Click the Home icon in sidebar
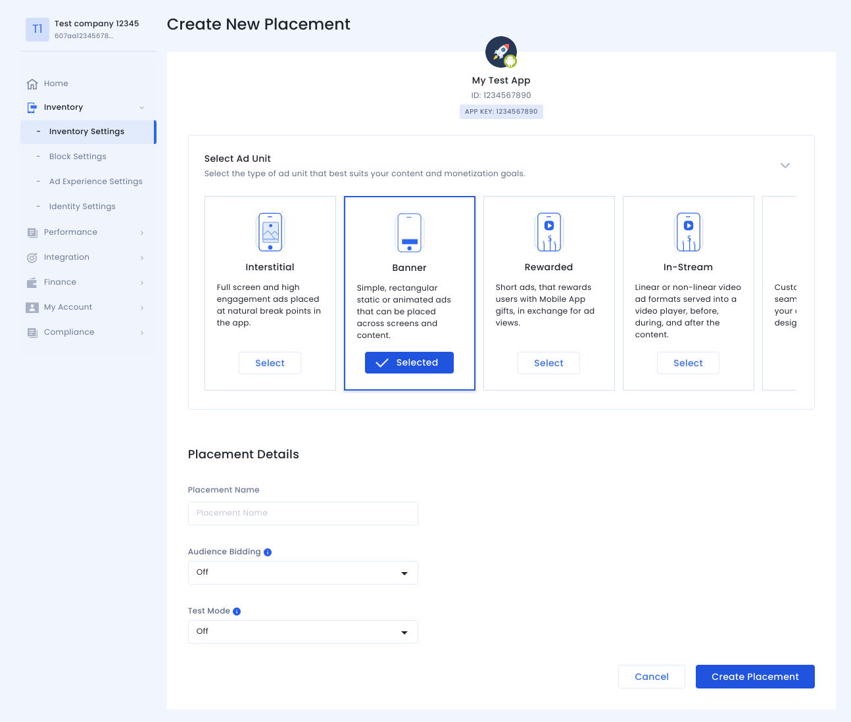Image resolution: width=851 pixels, height=722 pixels. click(x=32, y=84)
